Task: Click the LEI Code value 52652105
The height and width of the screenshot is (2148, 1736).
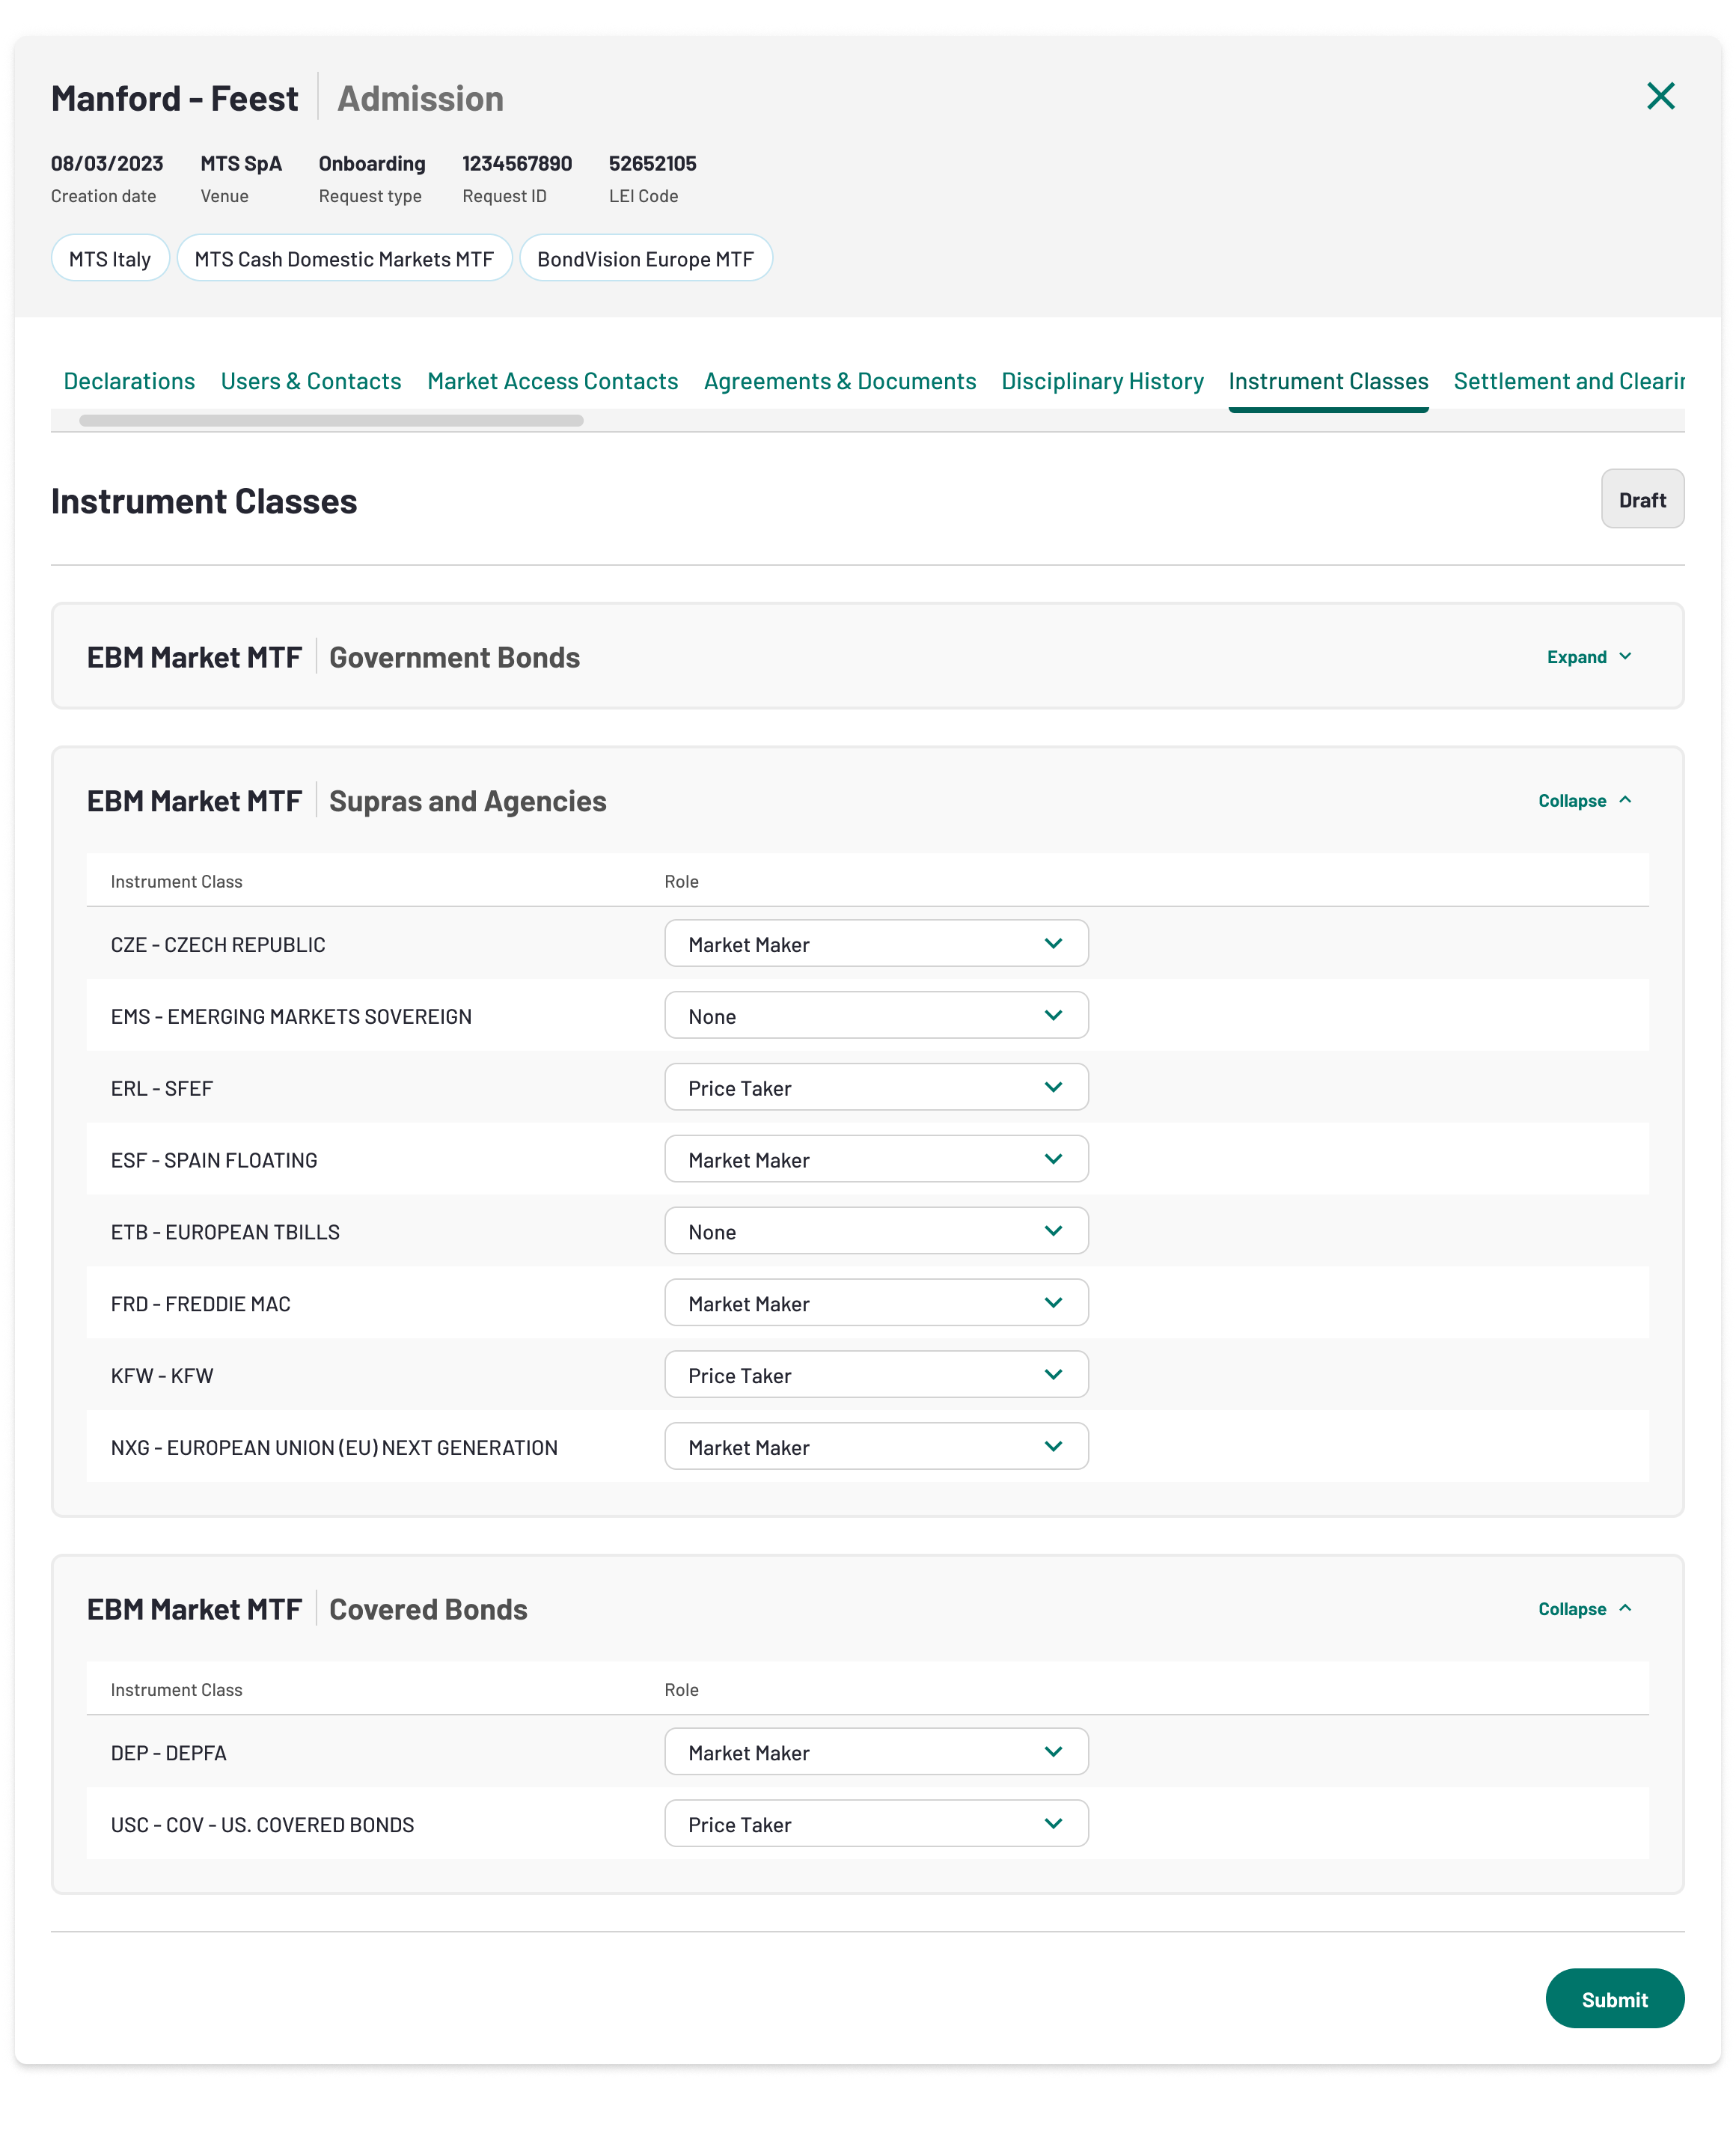Action: tap(652, 163)
